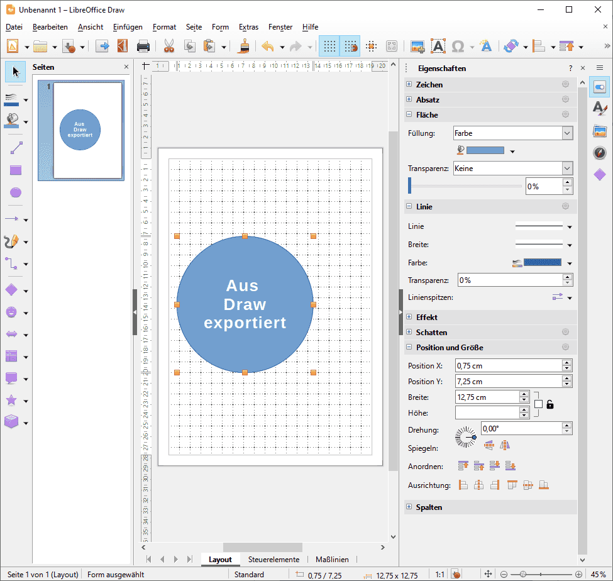Select the Connector tool
This screenshot has height=581, width=613.
tap(12, 263)
